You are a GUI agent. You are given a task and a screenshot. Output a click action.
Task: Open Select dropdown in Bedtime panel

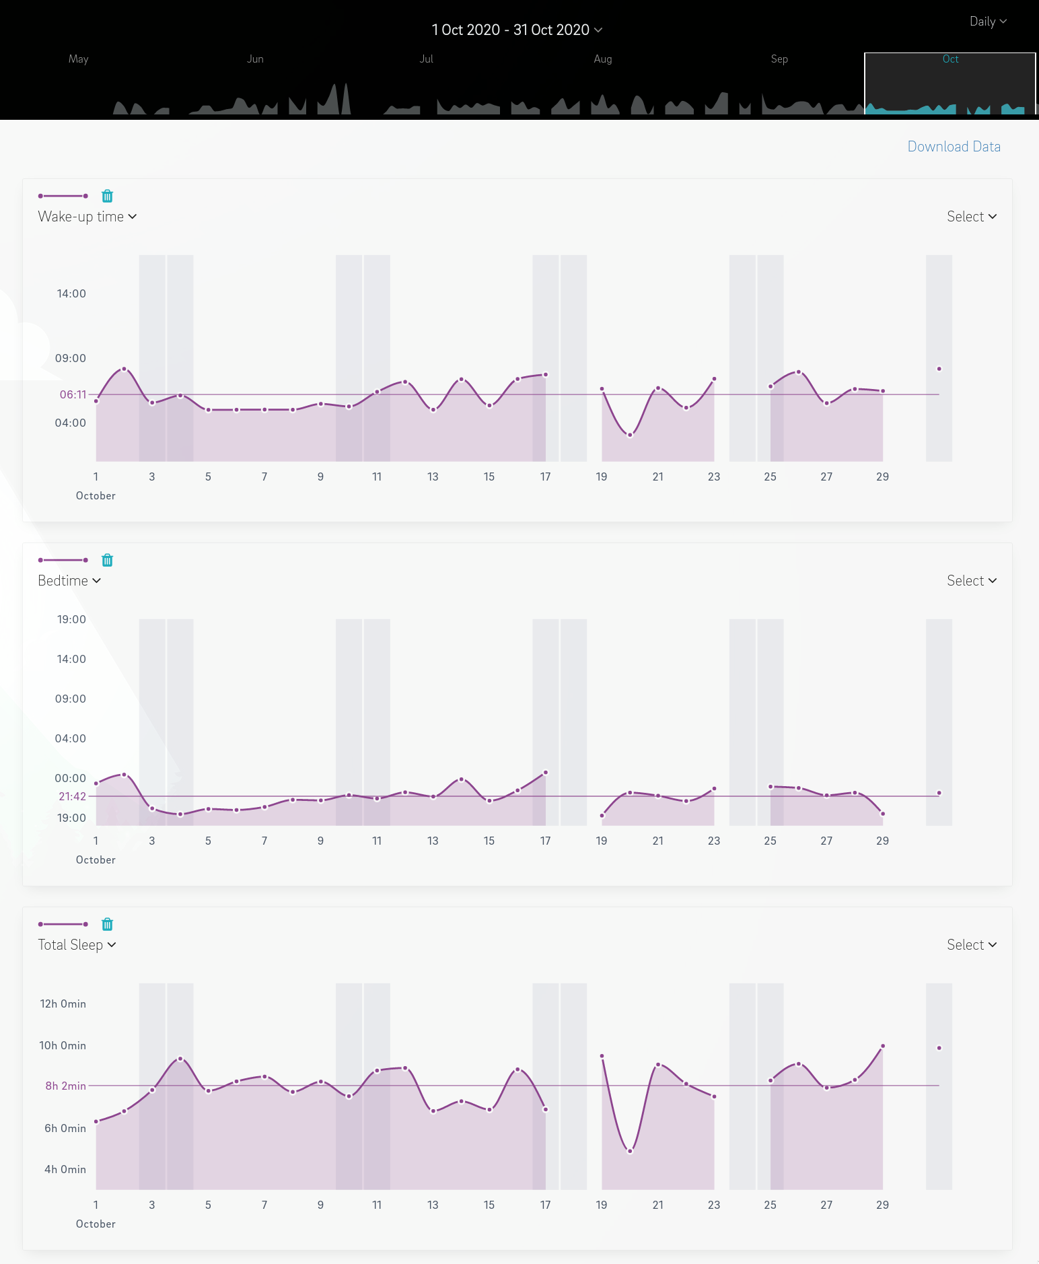(x=972, y=581)
